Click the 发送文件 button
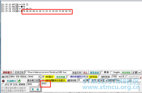This screenshot has height=93, width=142. click(77, 73)
